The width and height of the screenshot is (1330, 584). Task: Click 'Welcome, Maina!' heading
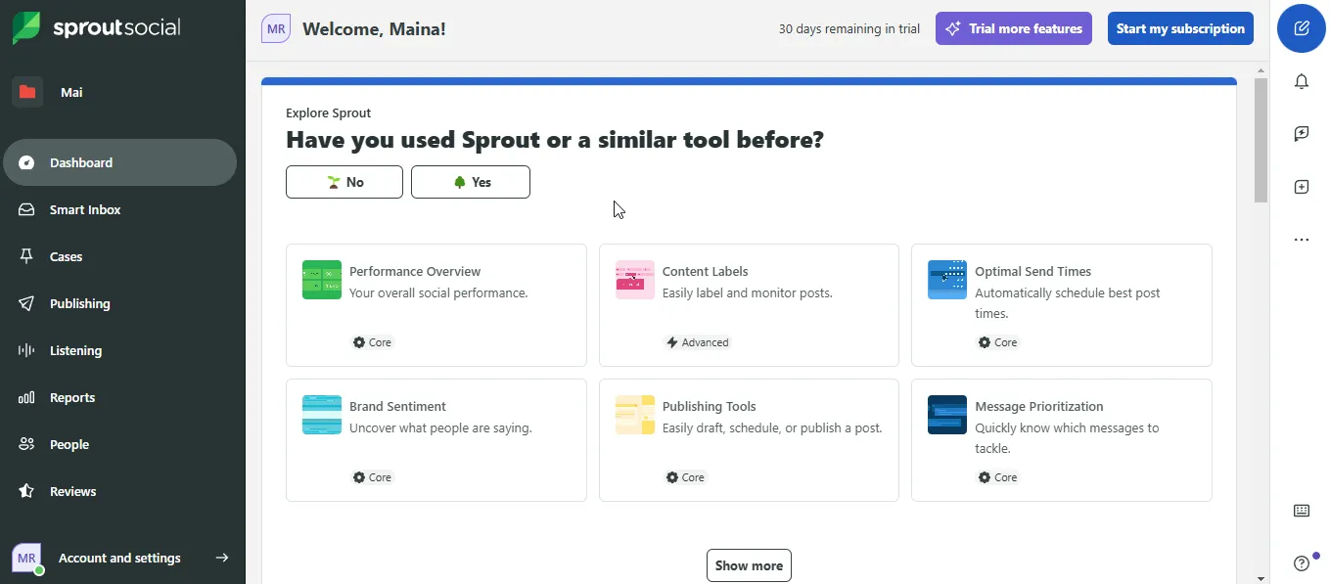(x=374, y=28)
